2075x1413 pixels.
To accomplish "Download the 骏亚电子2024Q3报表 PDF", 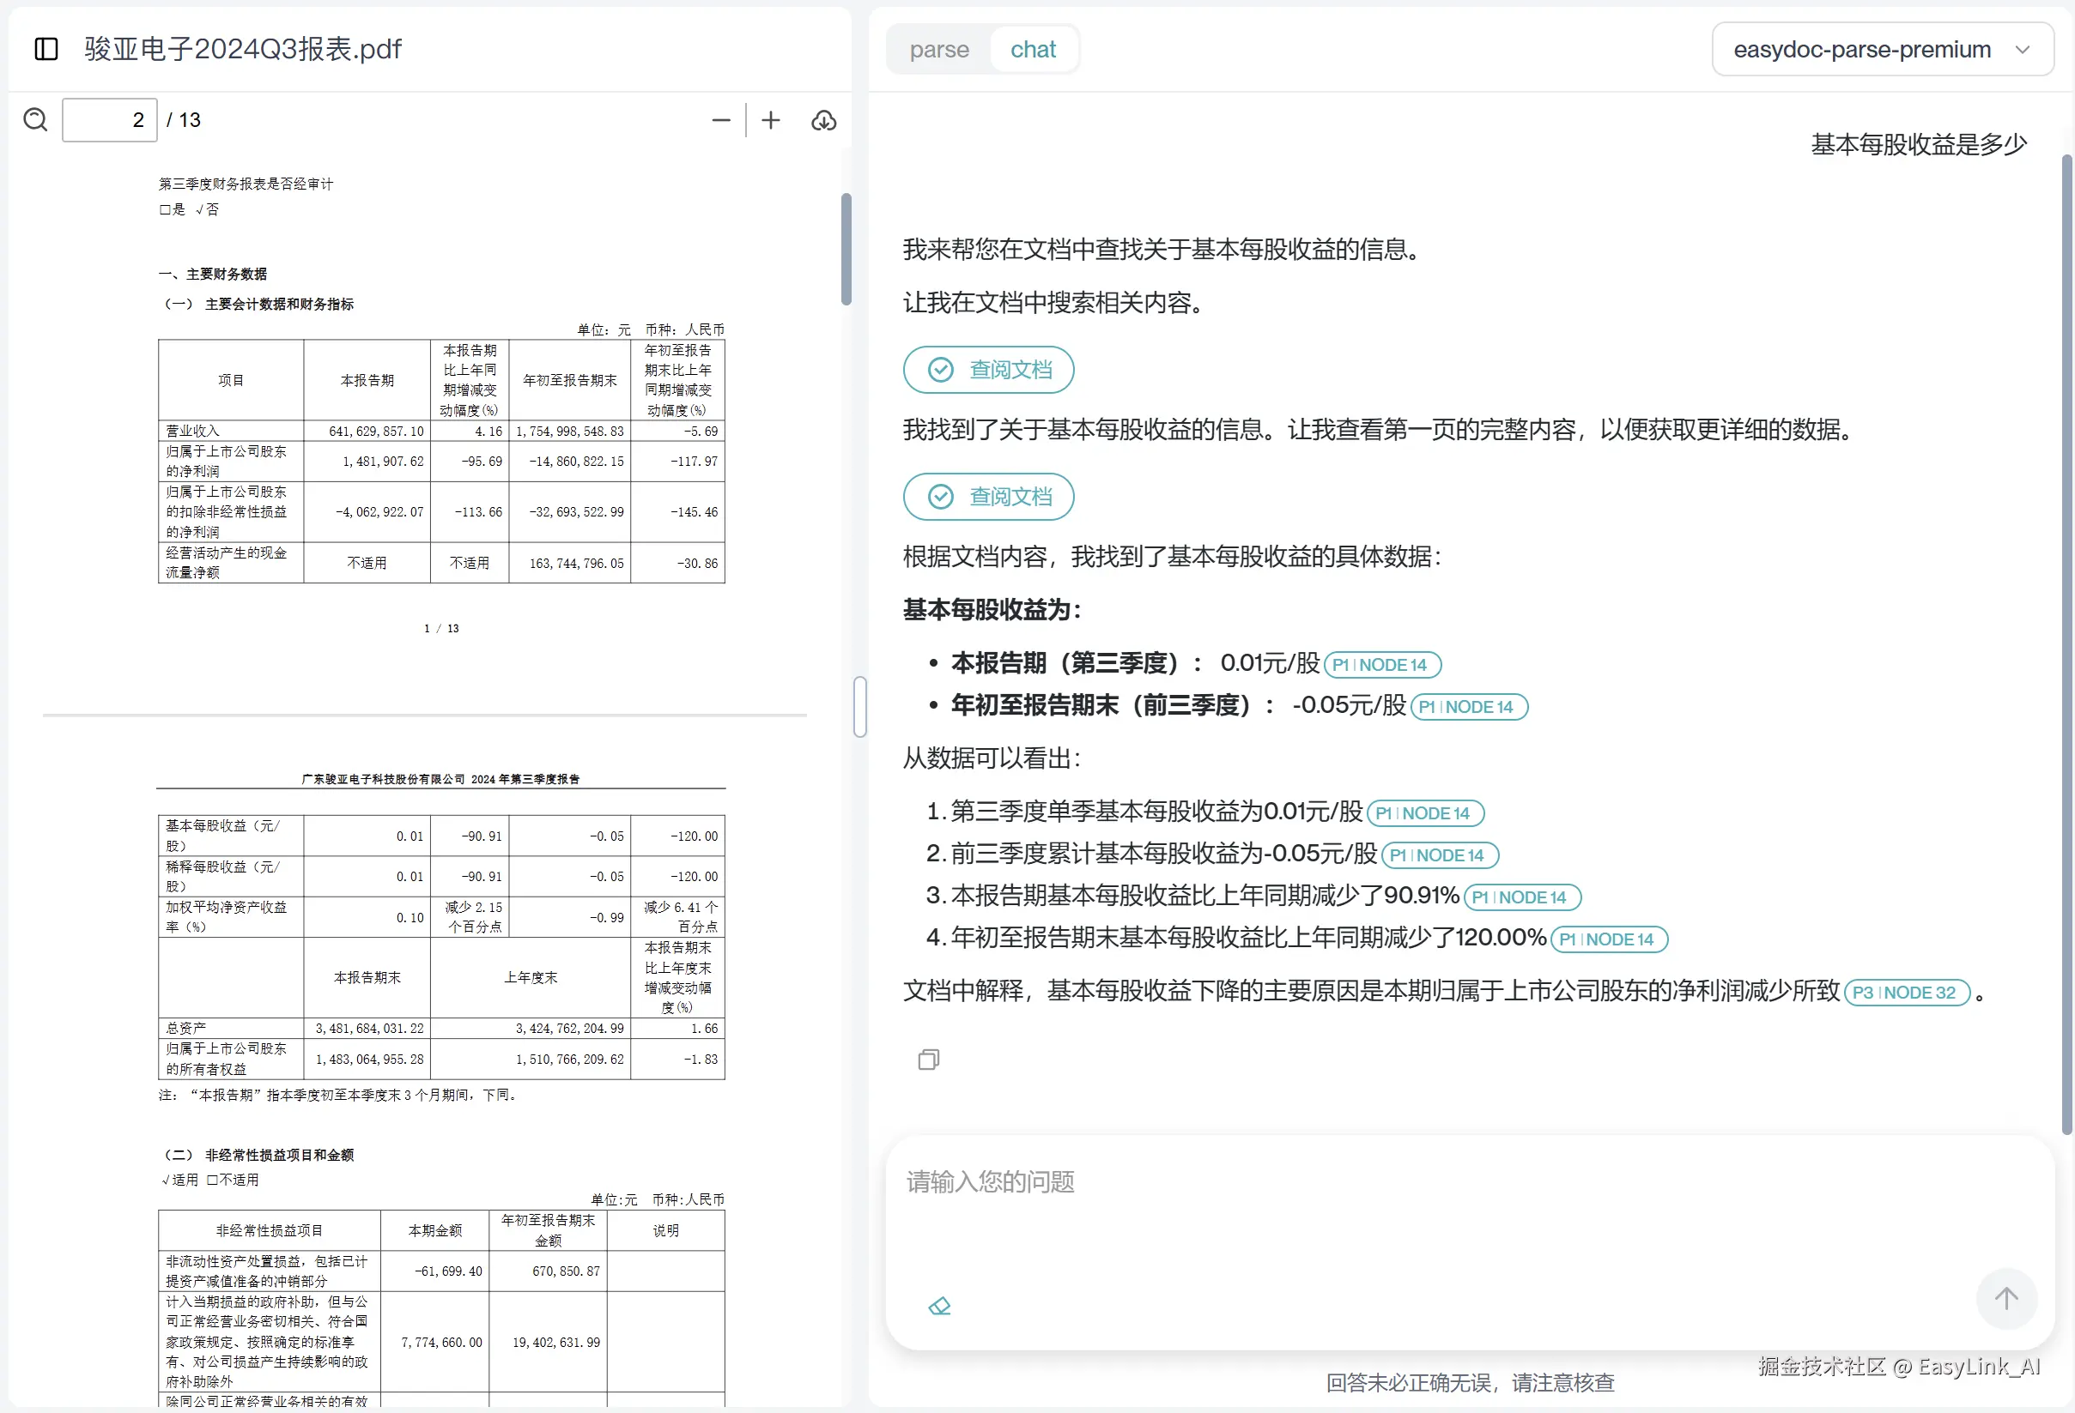I will click(x=822, y=121).
